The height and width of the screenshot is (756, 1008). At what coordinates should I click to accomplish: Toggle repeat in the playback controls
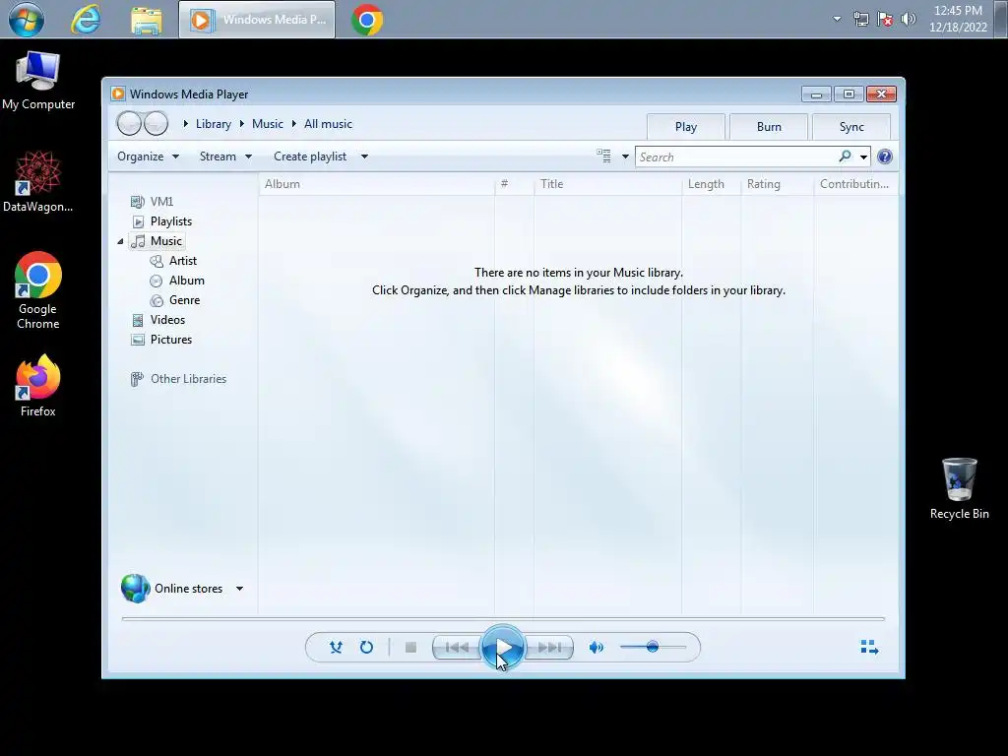point(366,648)
